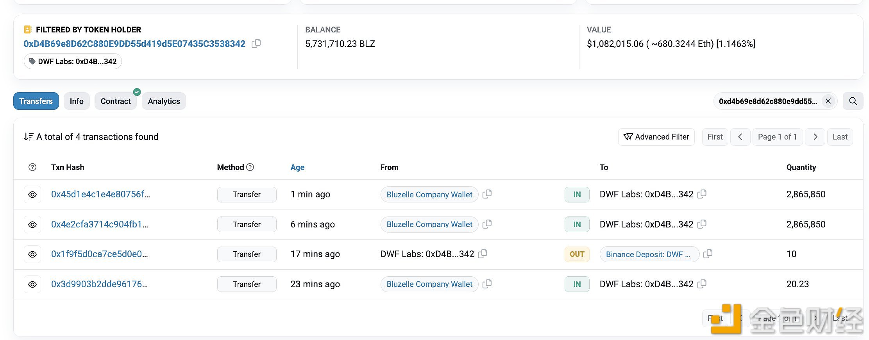Open transaction 0x3d9903b2dde96176 link
The height and width of the screenshot is (340, 869).
tap(100, 284)
